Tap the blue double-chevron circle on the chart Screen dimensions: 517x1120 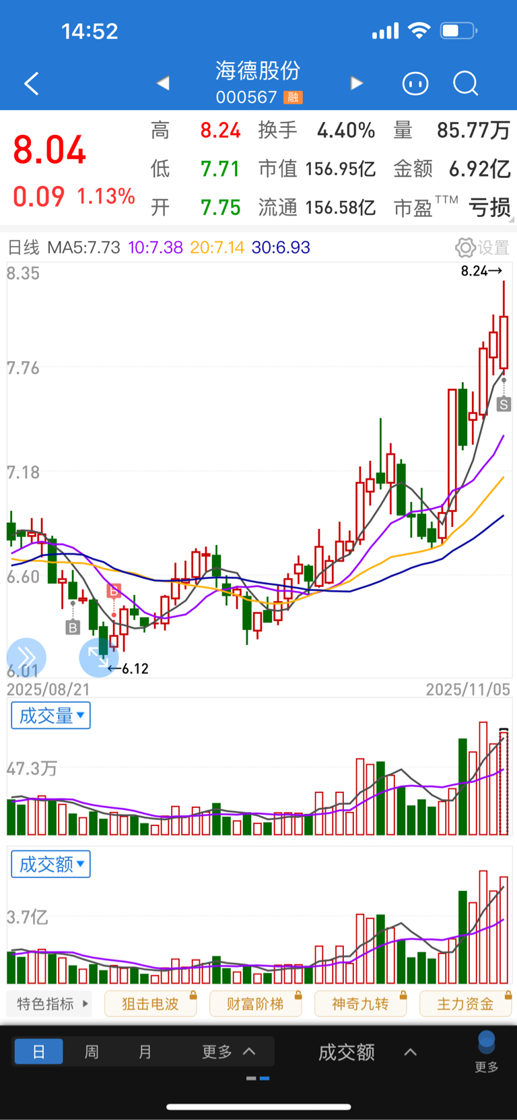pos(26,657)
